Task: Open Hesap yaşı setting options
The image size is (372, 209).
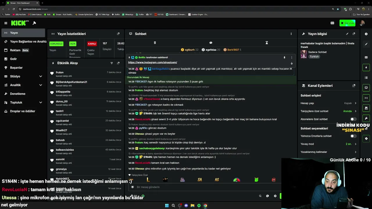Action: 329,103
